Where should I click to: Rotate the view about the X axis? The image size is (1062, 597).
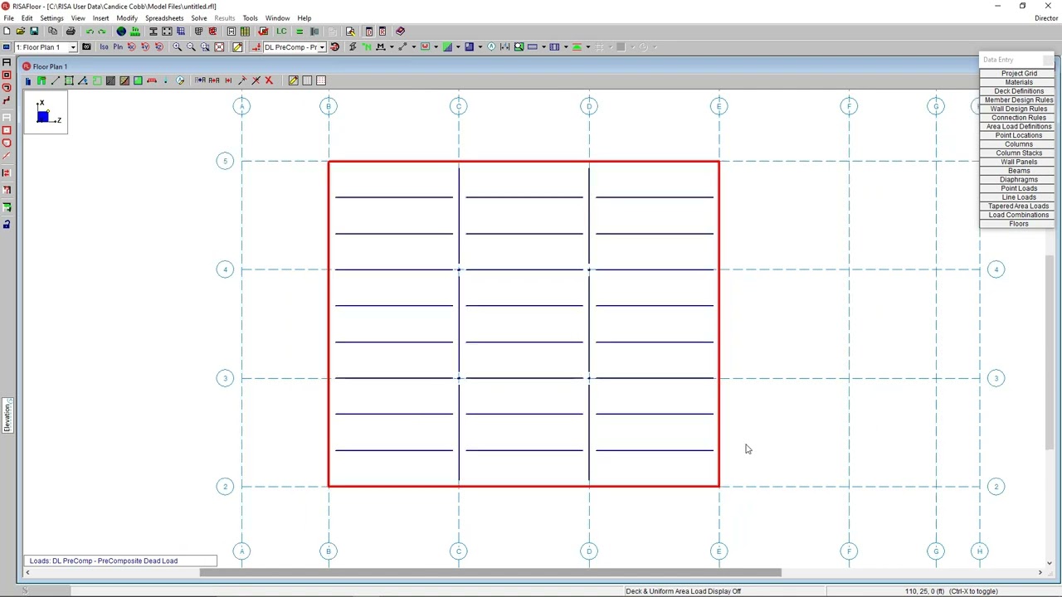[131, 47]
